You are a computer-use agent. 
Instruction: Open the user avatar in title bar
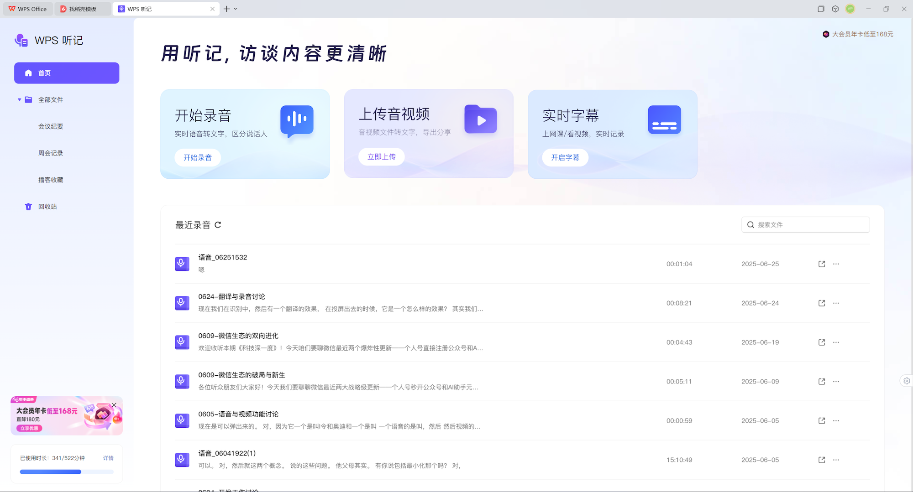(850, 9)
